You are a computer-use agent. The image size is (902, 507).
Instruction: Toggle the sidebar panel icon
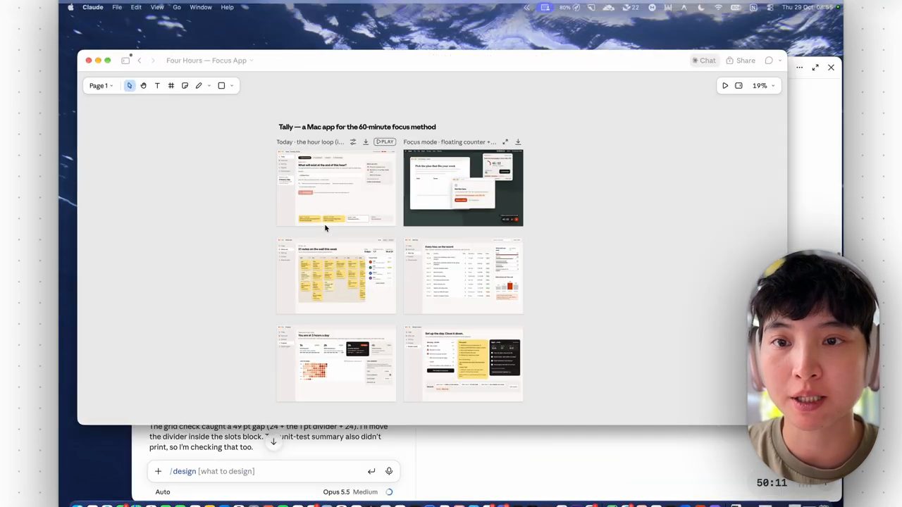125,61
